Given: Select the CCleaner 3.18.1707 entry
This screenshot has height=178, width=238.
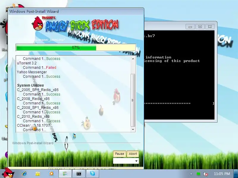Looking at the screenshot, I should [33, 125].
